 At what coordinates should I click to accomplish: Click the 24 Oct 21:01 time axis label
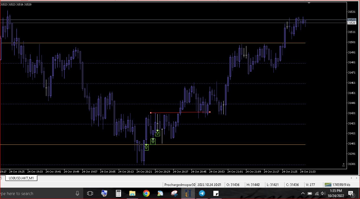235,171
